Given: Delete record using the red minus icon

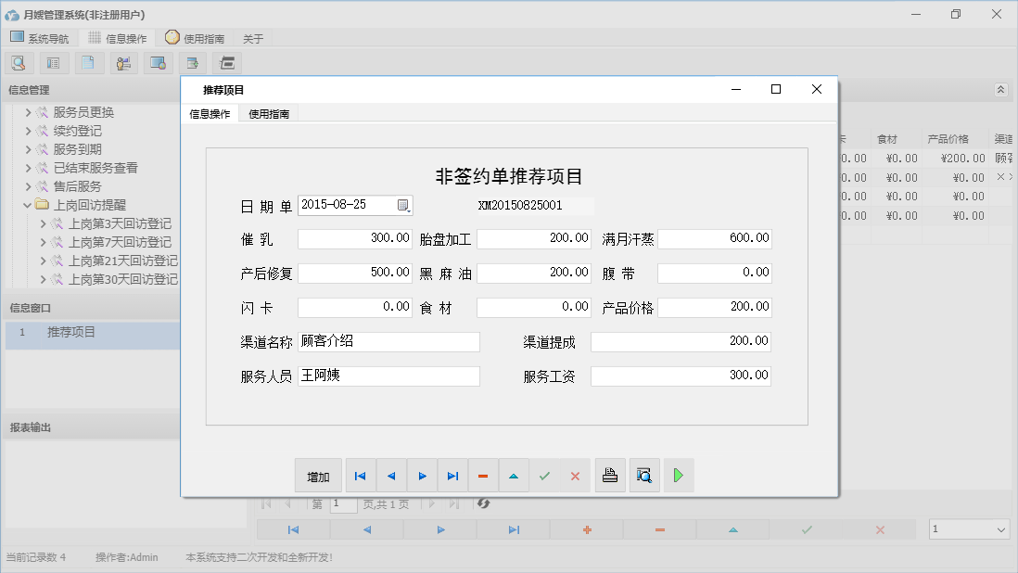Looking at the screenshot, I should click(x=483, y=475).
